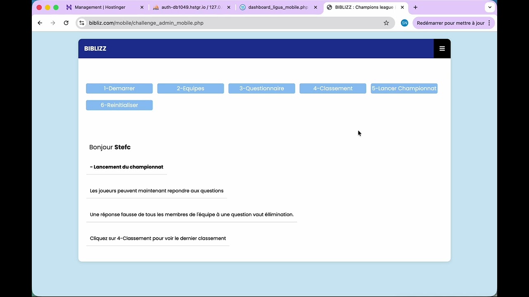Open the SN profile avatar

point(405,23)
